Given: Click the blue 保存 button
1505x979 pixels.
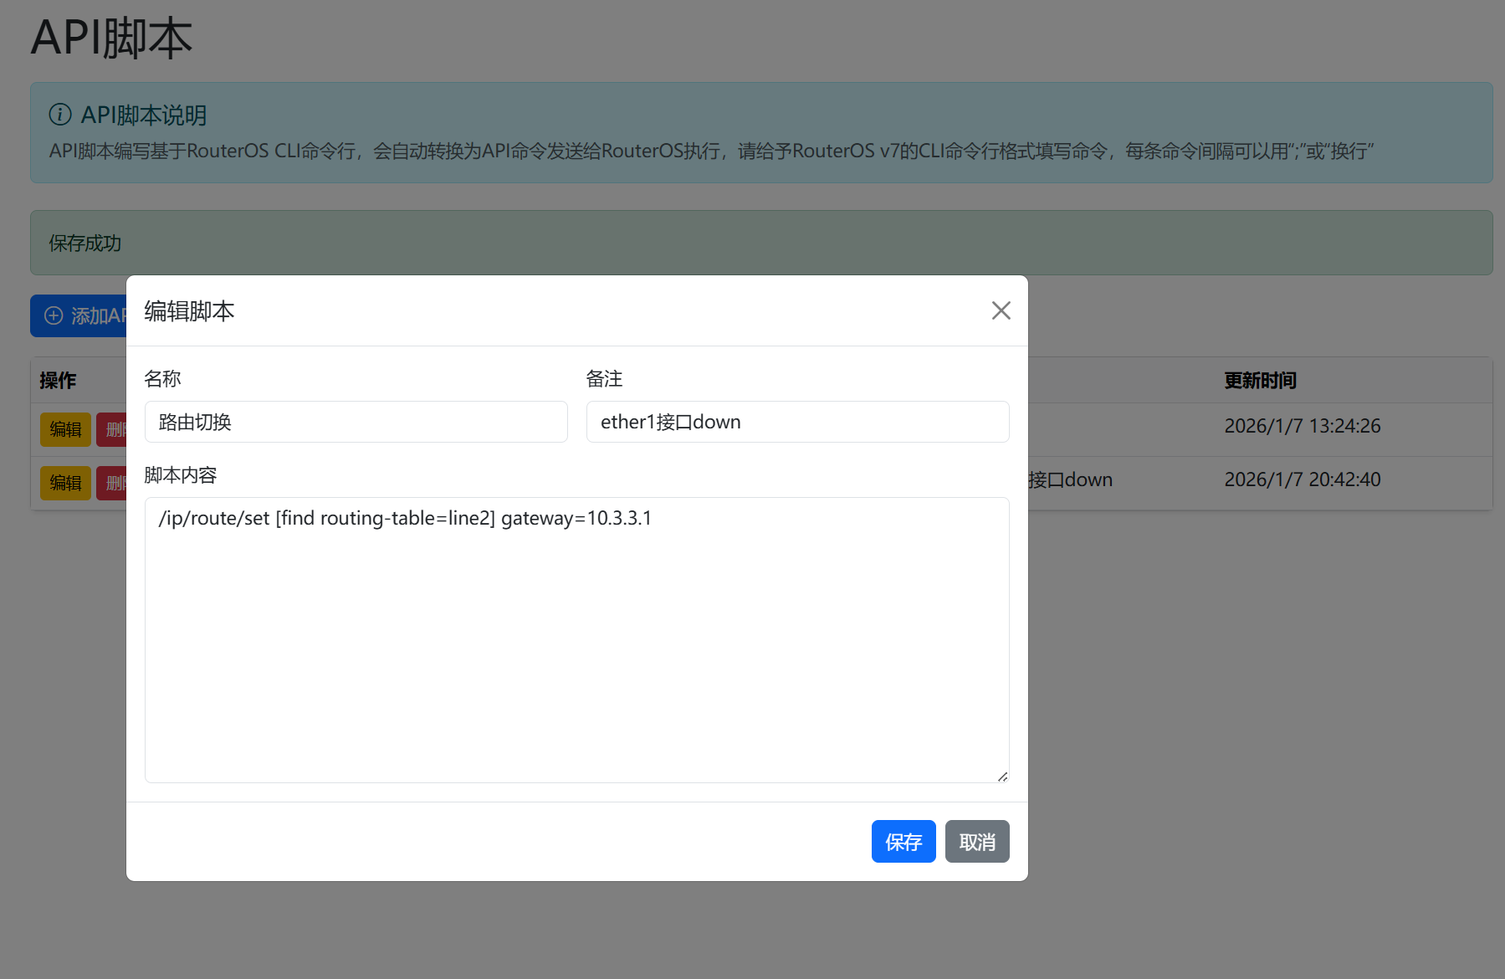Looking at the screenshot, I should 903,841.
